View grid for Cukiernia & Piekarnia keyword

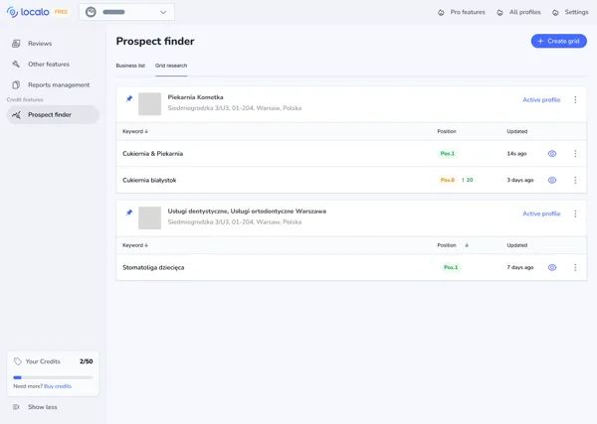tap(552, 154)
